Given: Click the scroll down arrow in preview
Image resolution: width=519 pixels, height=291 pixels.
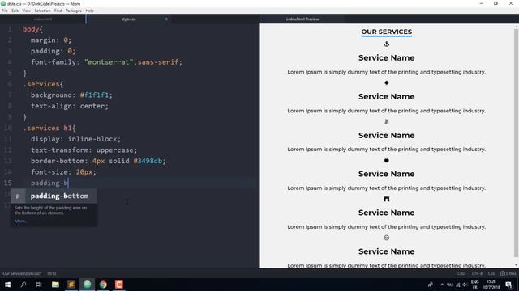Looking at the screenshot, I should (516, 265).
